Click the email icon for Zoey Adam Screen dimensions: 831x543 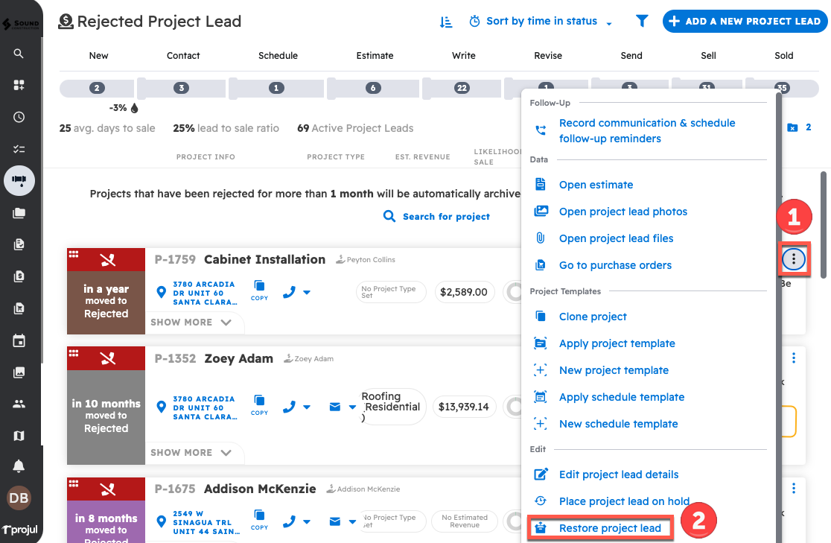pos(335,407)
